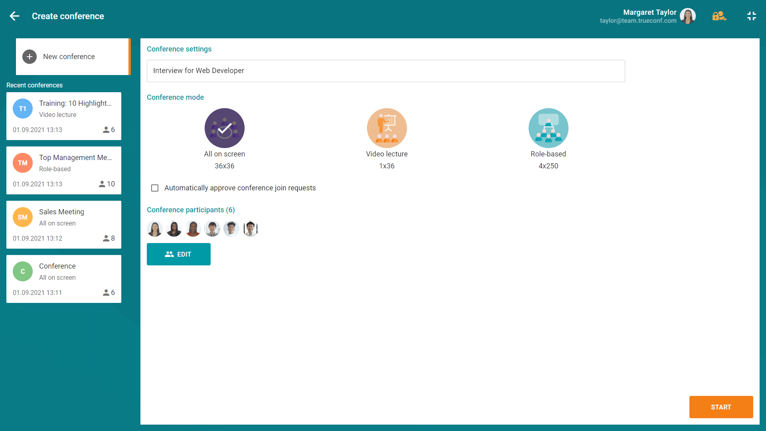
Task: Enable automatically approve conference join requests
Action: click(155, 188)
